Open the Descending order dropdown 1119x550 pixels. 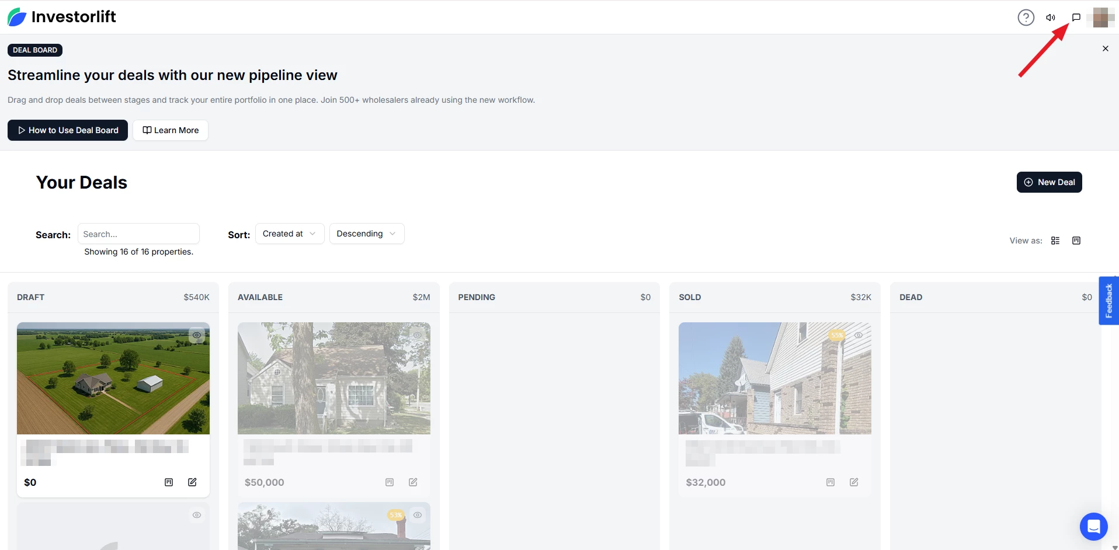pyautogui.click(x=367, y=234)
